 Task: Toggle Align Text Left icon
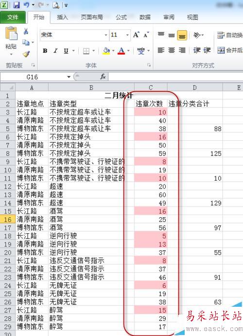pos(161,50)
